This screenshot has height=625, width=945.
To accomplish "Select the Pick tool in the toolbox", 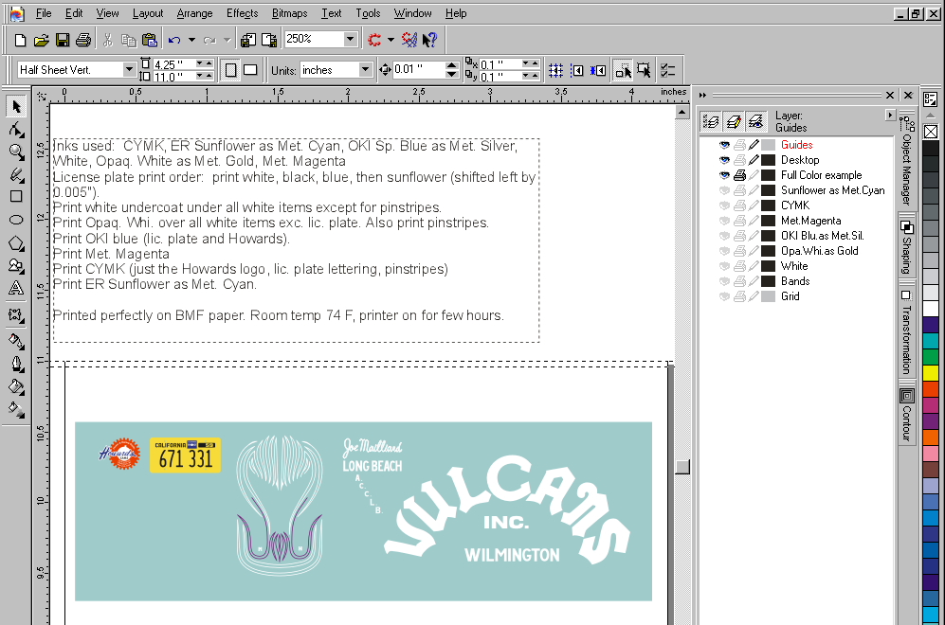I will (x=16, y=107).
